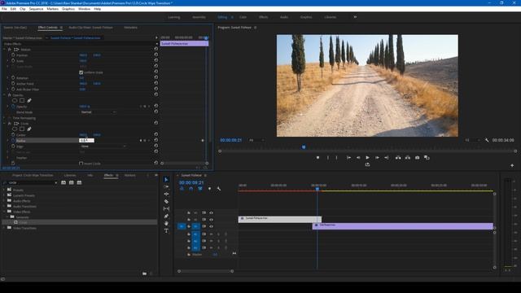Toggle the Invert Circle checkbox
The height and width of the screenshot is (293, 521).
click(x=81, y=164)
